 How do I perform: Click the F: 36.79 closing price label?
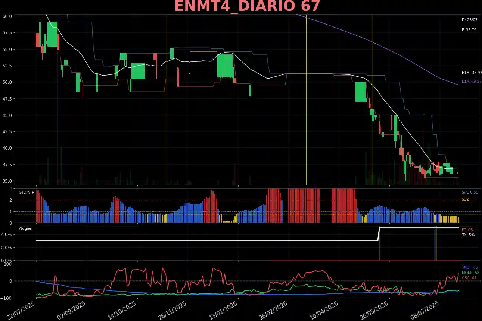(x=469, y=30)
